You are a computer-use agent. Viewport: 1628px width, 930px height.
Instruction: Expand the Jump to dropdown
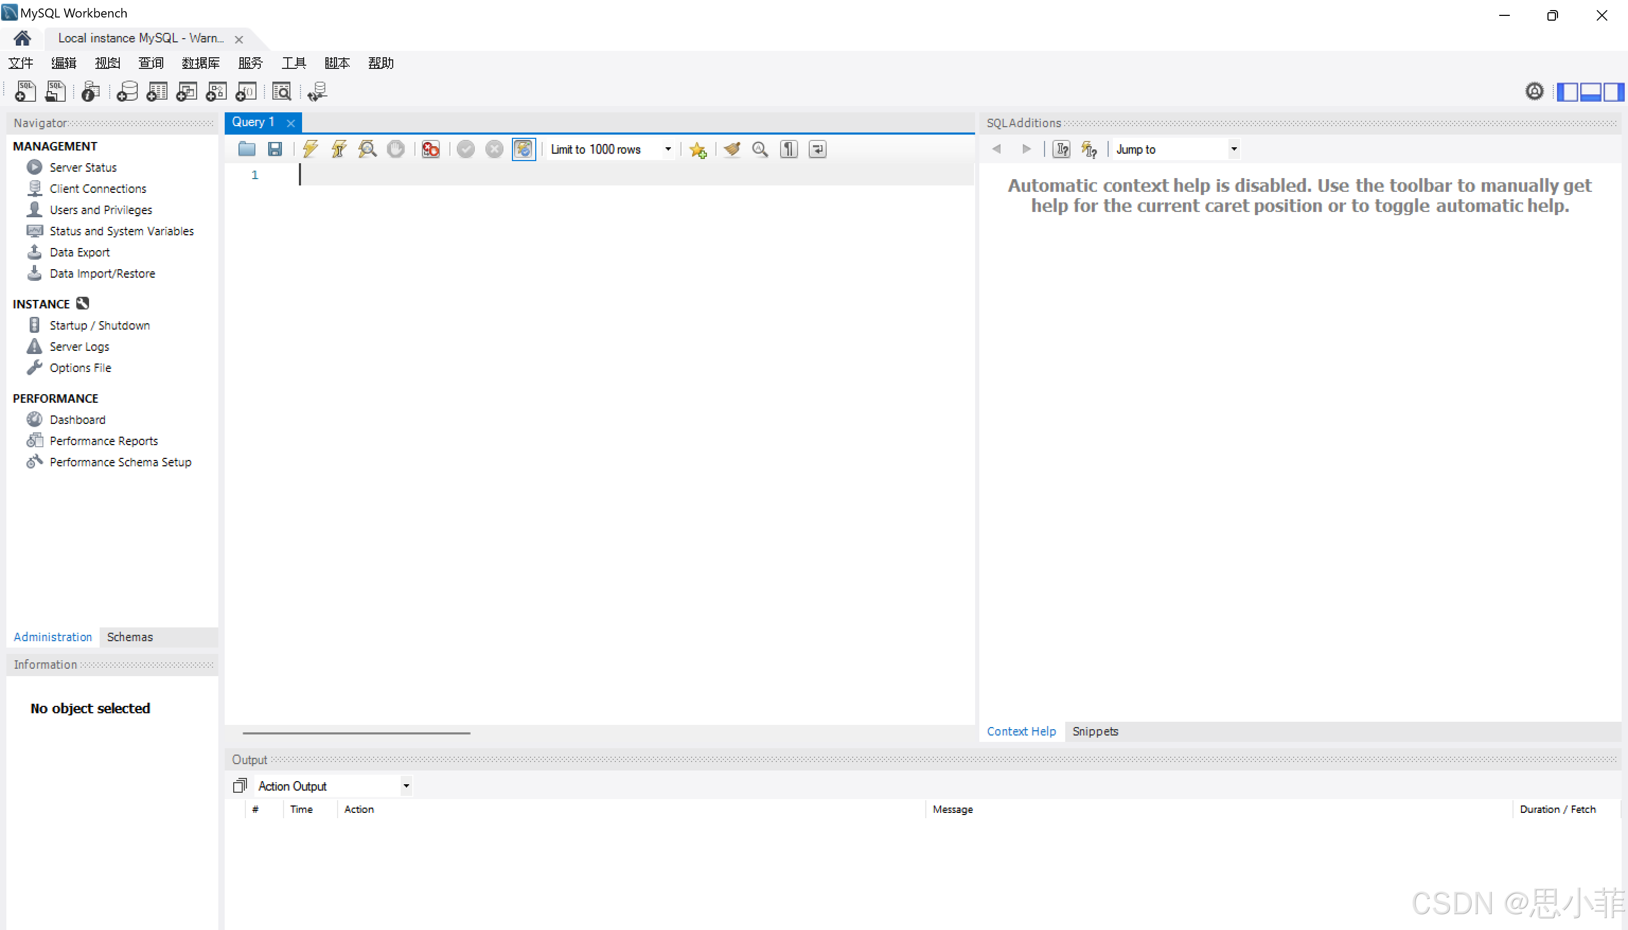click(1233, 149)
